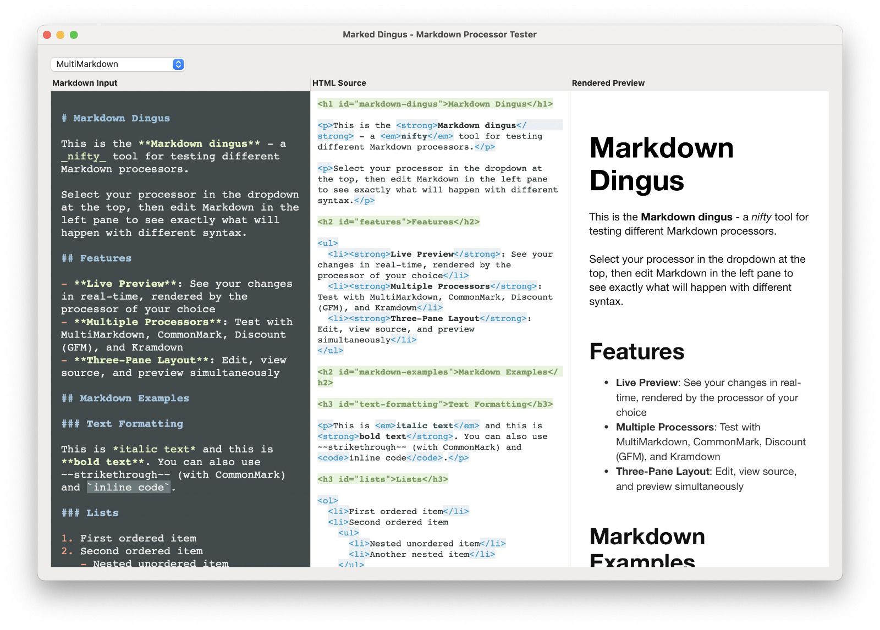Click the h2 id="features" line in HTML Source
Viewport: 880px width, 630px height.
[398, 222]
